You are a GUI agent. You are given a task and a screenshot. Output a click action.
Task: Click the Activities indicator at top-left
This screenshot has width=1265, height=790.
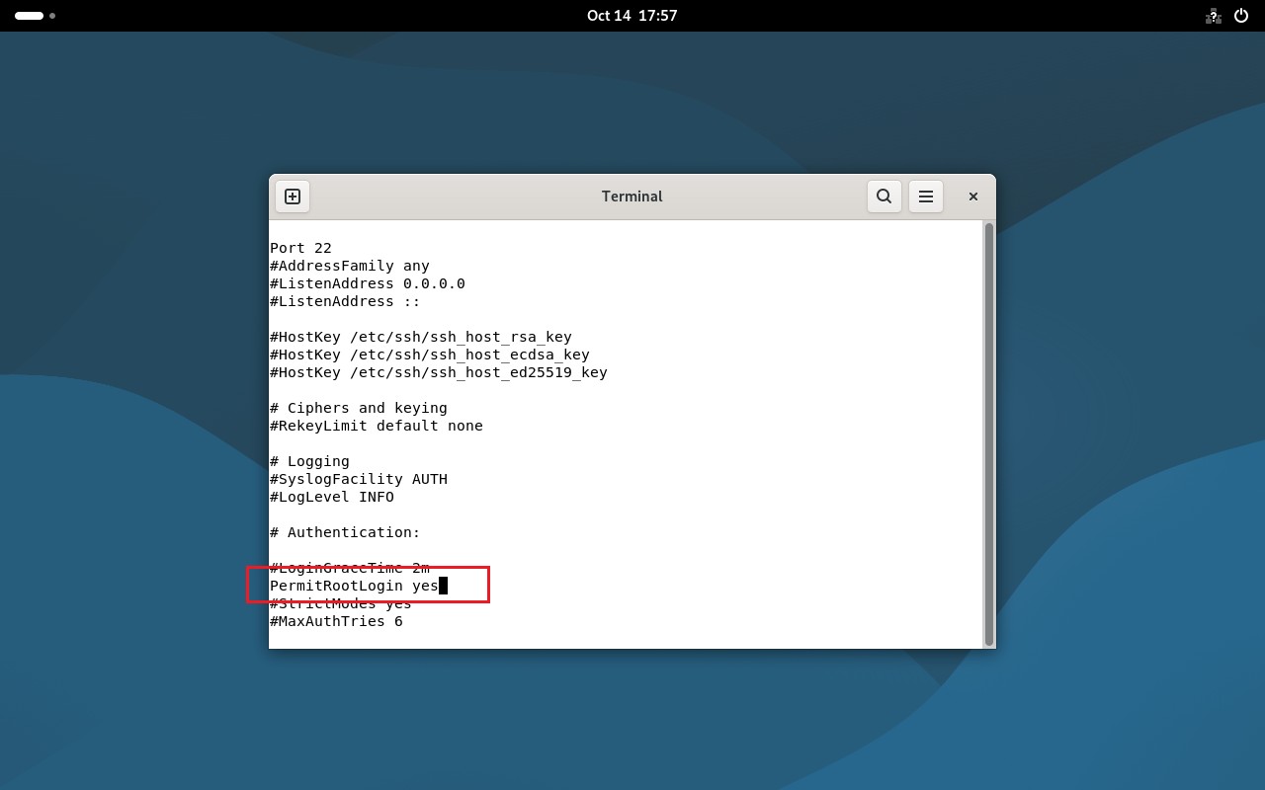pos(30,16)
